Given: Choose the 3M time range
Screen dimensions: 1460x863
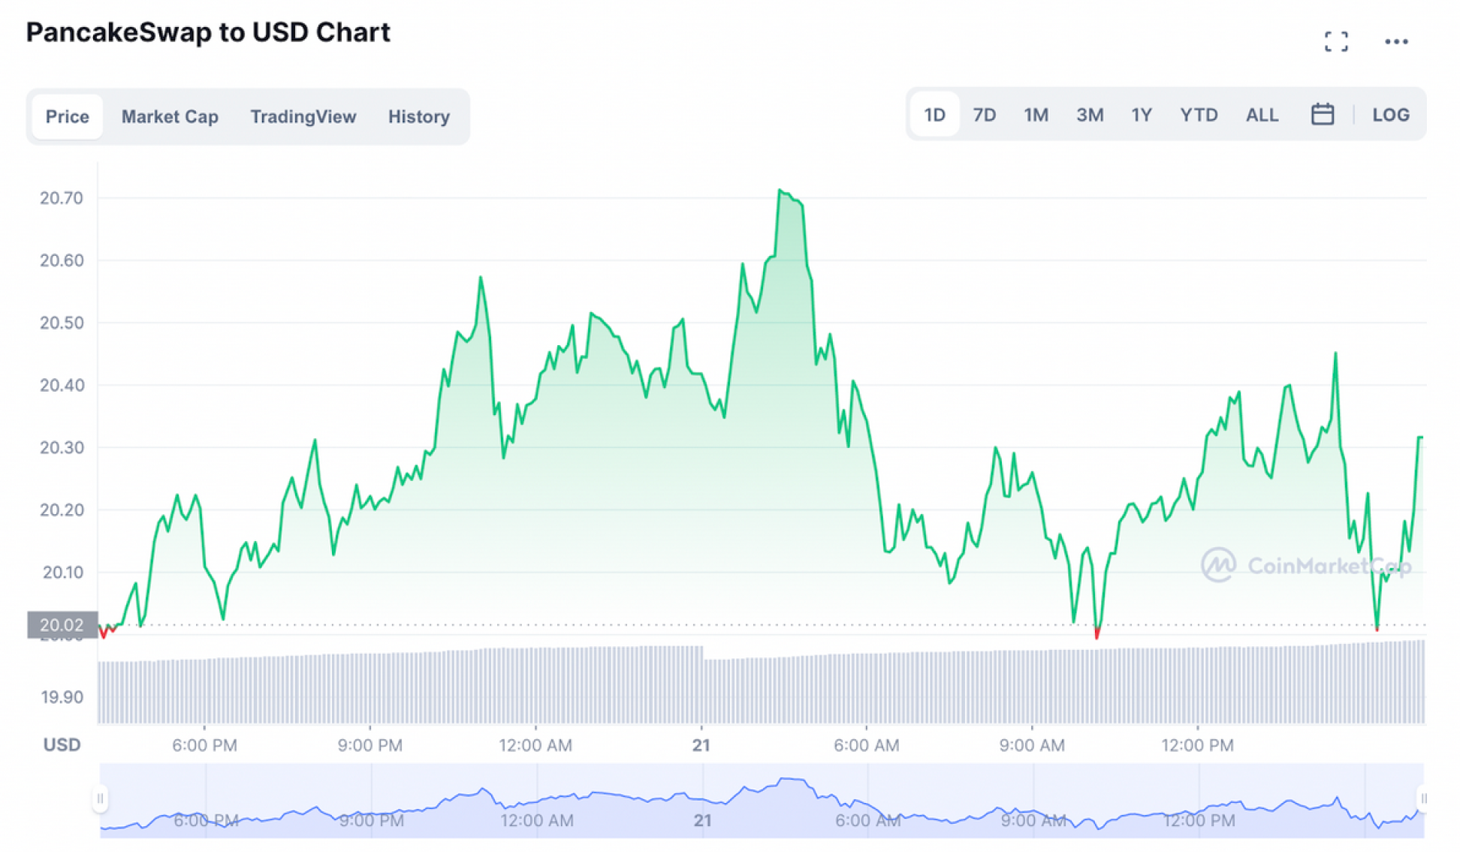Looking at the screenshot, I should coord(1090,115).
